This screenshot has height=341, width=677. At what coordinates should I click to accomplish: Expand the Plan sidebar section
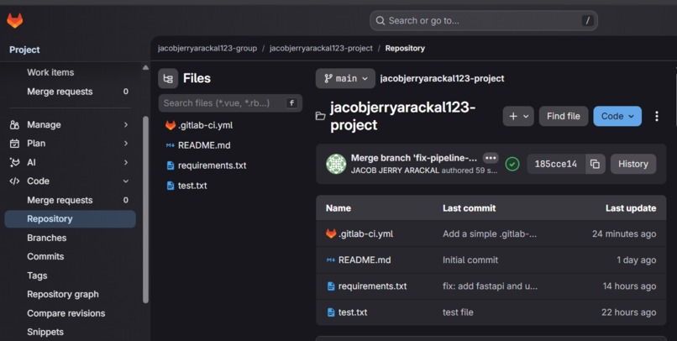pyautogui.click(x=126, y=144)
